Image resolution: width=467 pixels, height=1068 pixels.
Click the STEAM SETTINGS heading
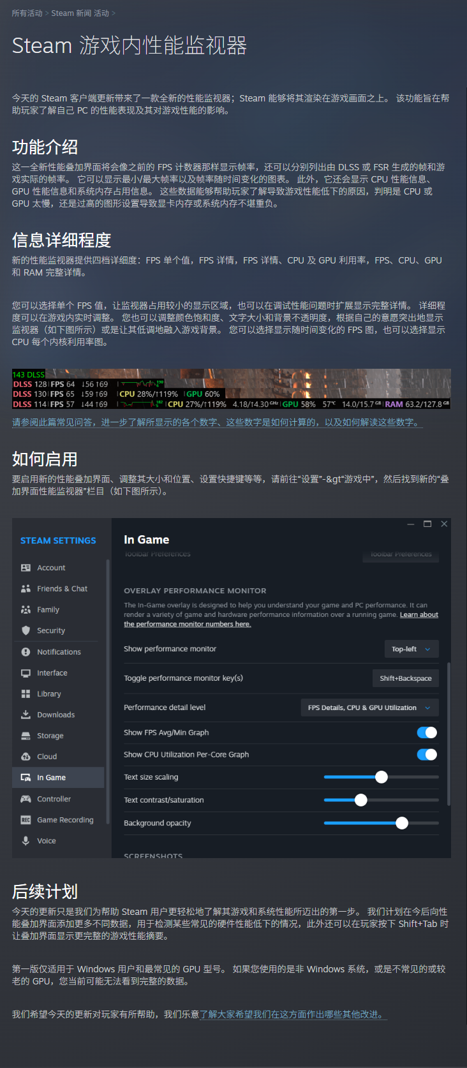pyautogui.click(x=58, y=540)
